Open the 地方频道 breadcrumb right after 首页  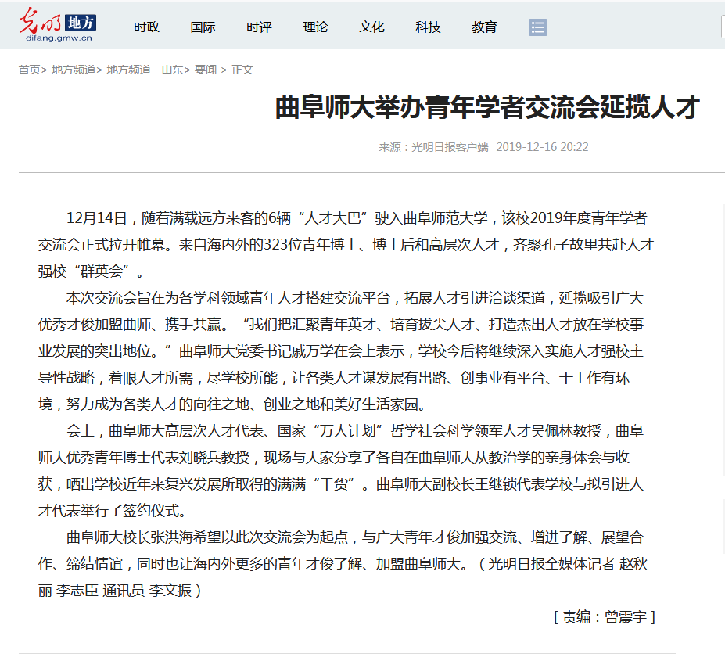pyautogui.click(x=73, y=70)
